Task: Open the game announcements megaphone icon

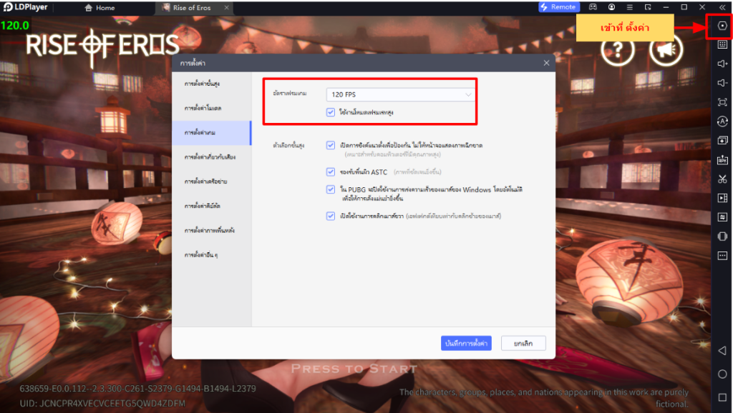Action: click(666, 49)
